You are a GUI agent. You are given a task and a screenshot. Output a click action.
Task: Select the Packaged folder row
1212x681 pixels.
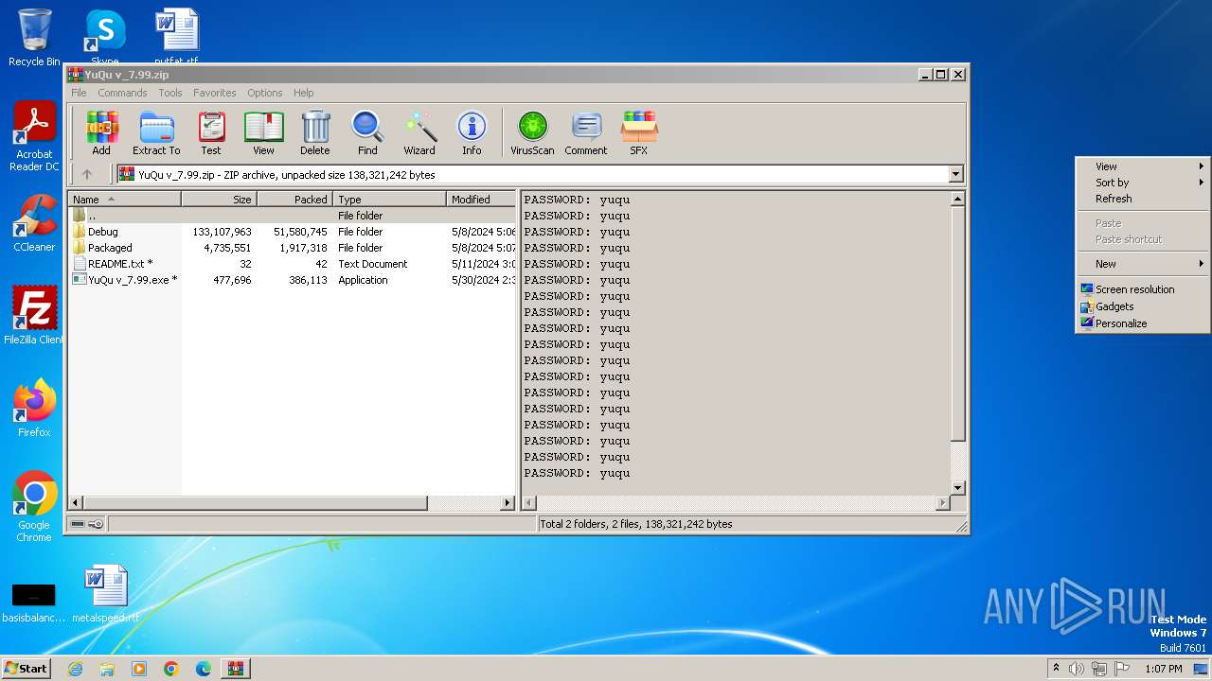pos(293,248)
